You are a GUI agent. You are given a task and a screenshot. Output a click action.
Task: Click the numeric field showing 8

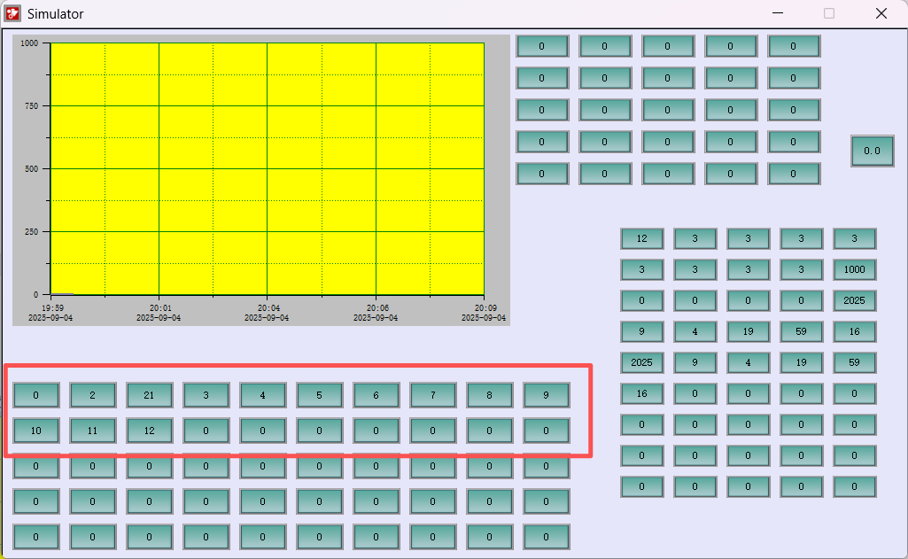(x=489, y=395)
